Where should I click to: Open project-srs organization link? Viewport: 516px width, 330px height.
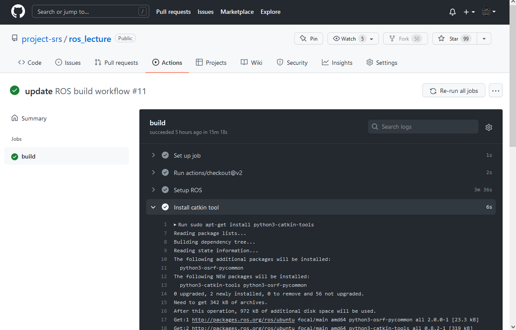pyautogui.click(x=42, y=39)
